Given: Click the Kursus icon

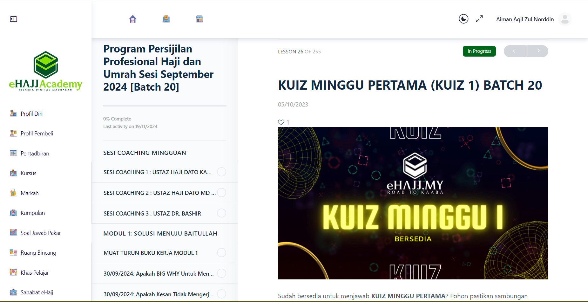Looking at the screenshot, I should click(13, 173).
